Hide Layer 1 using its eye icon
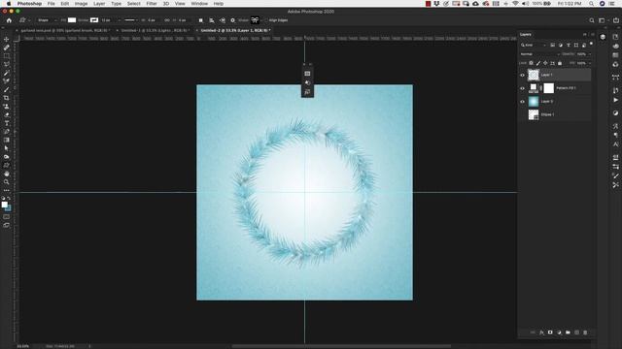 click(x=522, y=75)
